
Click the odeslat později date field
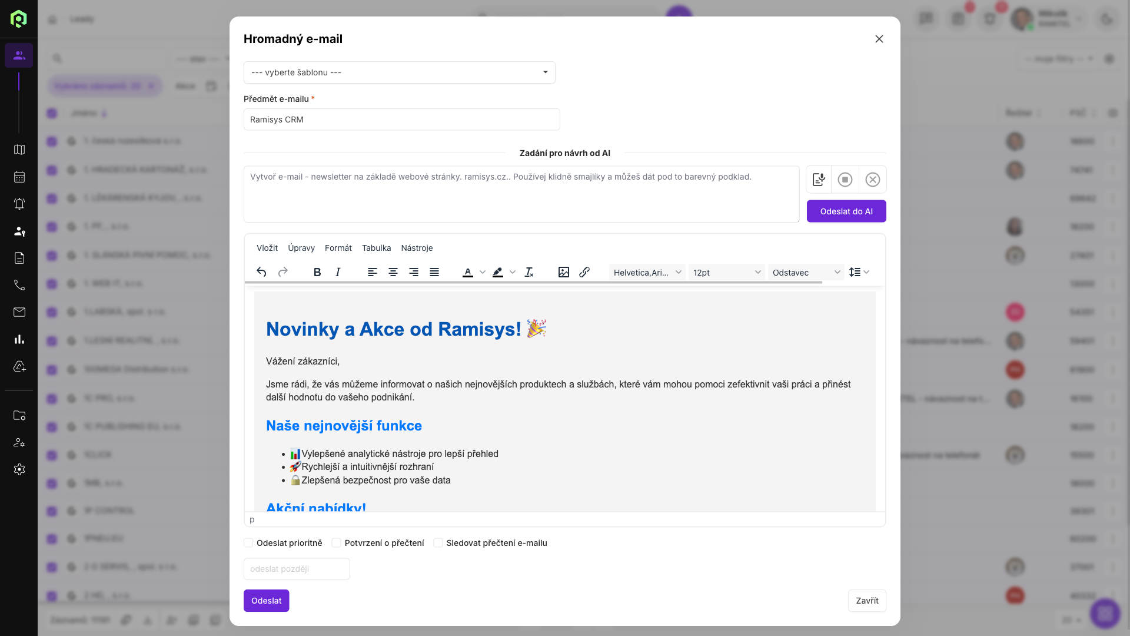297,569
